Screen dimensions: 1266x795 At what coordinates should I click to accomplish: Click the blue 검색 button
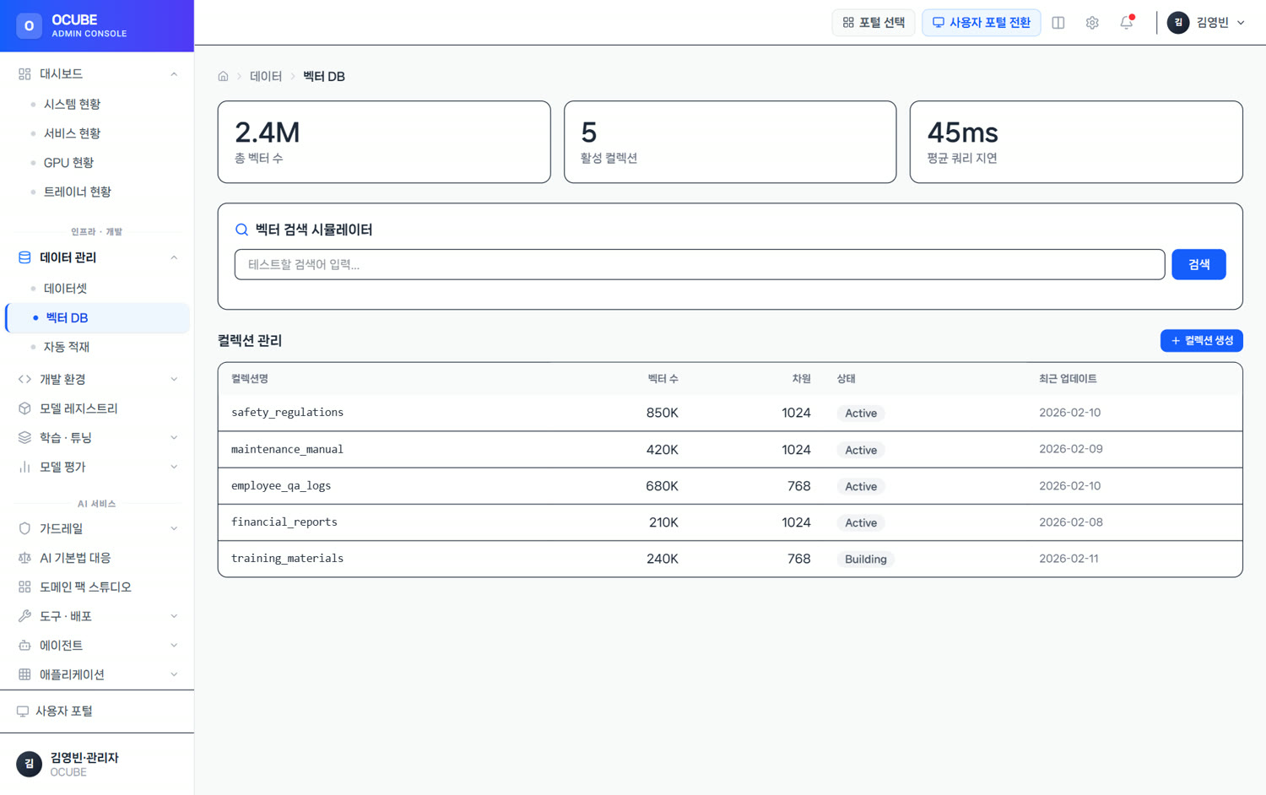coord(1198,264)
